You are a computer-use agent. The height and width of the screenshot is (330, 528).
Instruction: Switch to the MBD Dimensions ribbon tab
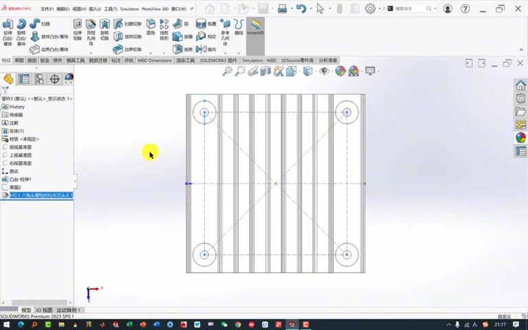(x=155, y=60)
